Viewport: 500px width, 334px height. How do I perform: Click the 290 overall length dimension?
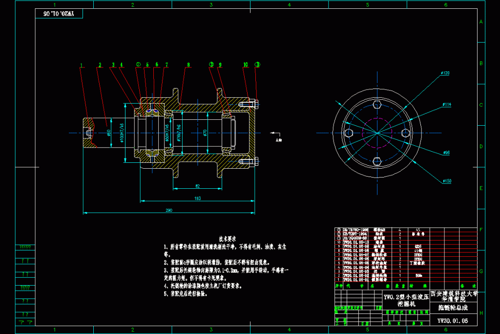coord(169,210)
